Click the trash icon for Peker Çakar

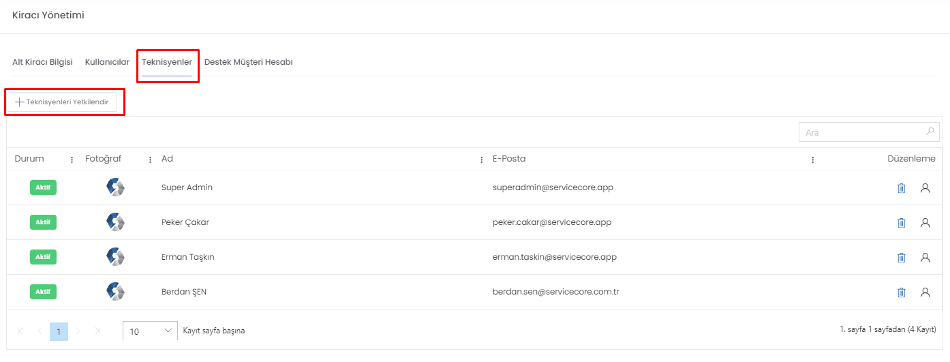[902, 222]
